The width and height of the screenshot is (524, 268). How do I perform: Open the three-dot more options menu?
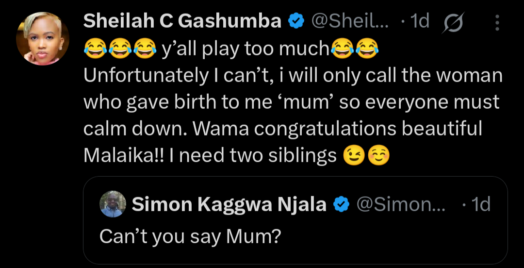tap(497, 21)
